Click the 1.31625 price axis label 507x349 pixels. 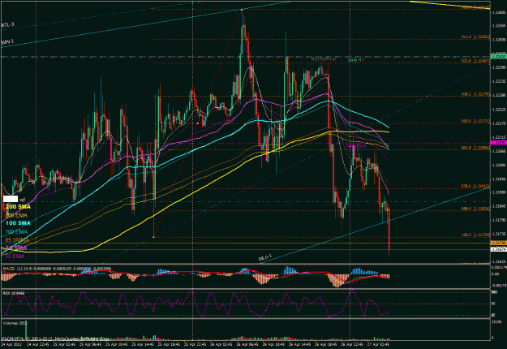click(x=499, y=261)
